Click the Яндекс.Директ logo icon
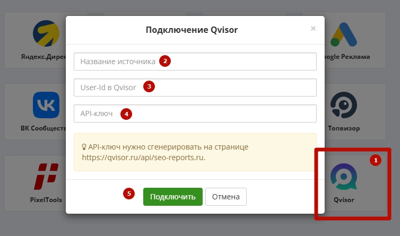Viewport: 400px width, 236px height. [x=46, y=33]
